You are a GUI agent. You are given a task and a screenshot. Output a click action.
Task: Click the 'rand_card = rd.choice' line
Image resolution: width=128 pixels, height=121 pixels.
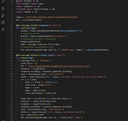(46, 99)
